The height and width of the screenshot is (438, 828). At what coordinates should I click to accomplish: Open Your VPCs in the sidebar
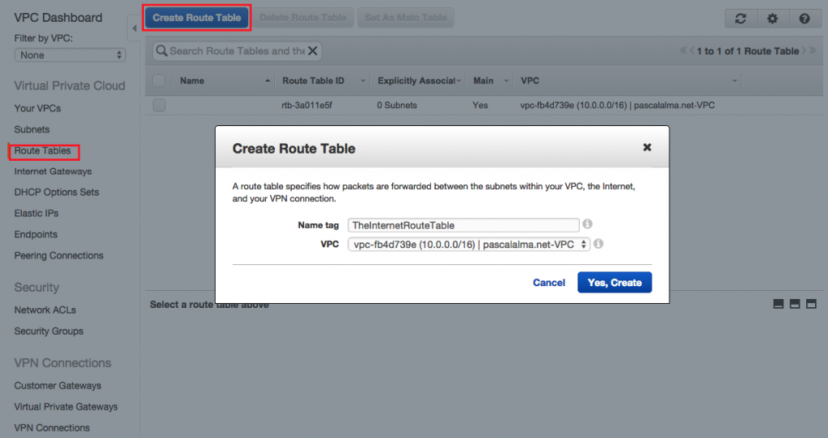click(x=37, y=108)
